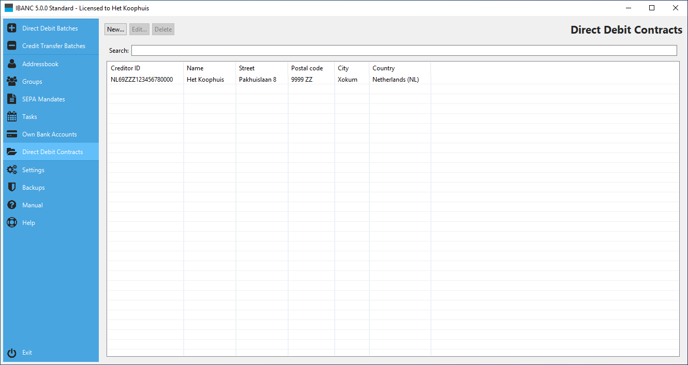Click the Tasks calendar icon

point(12,117)
